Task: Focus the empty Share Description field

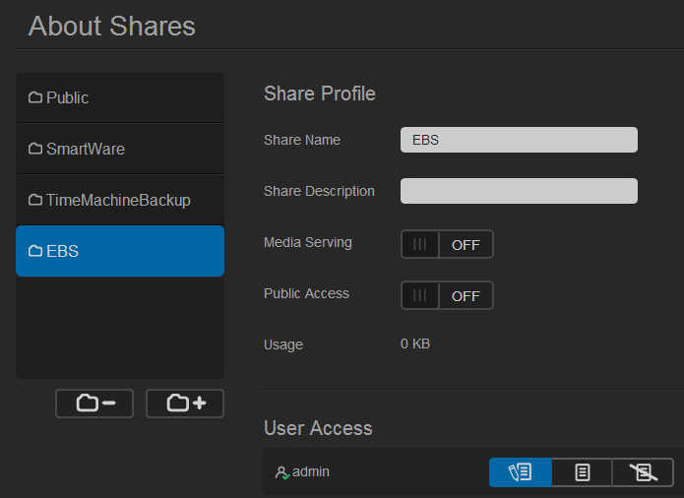Action: coord(519,191)
